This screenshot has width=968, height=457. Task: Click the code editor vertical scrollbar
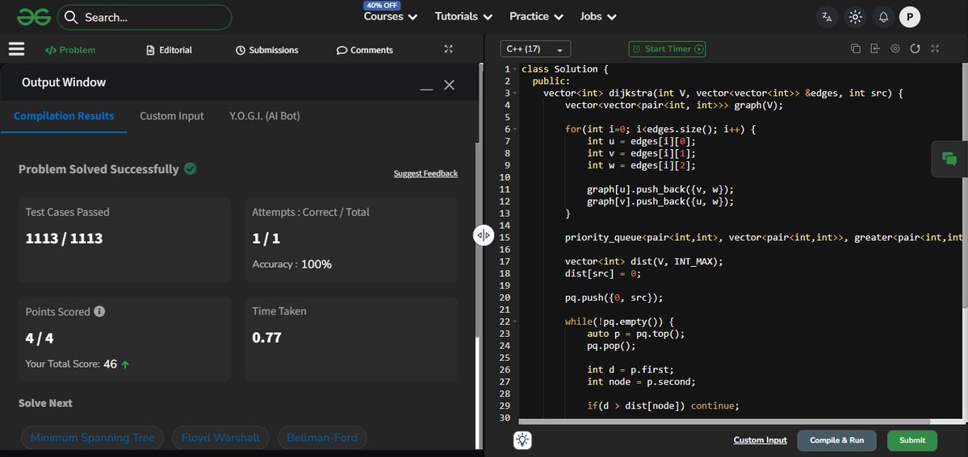[964, 185]
